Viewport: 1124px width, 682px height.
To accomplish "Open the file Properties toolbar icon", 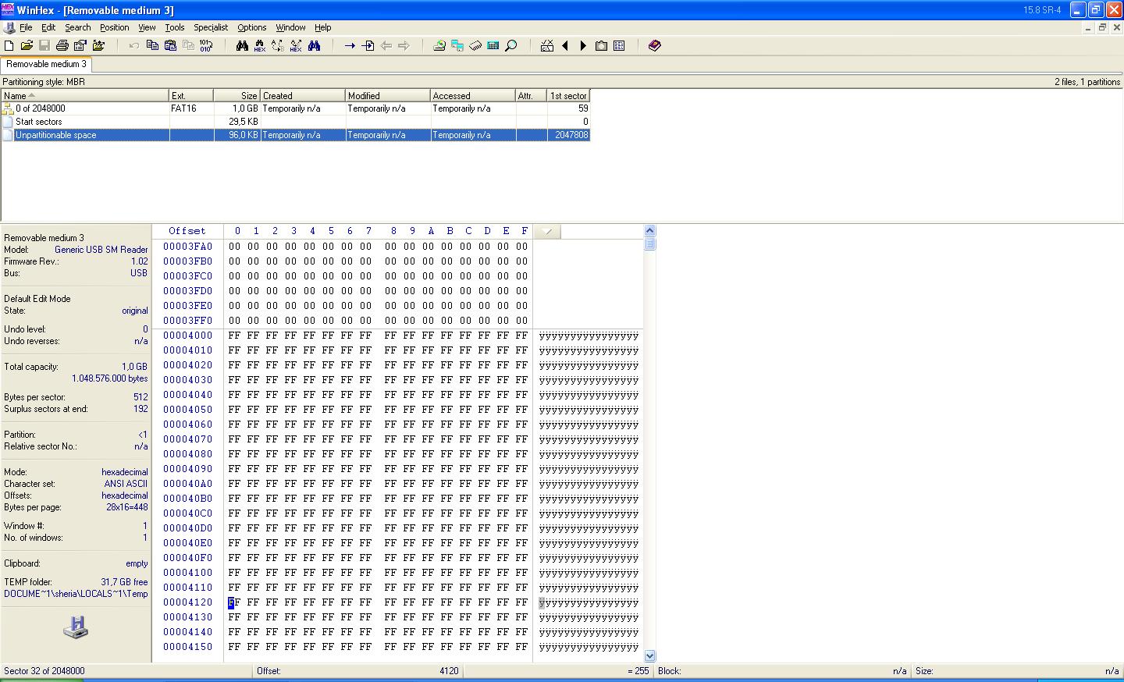I will click(x=80, y=46).
